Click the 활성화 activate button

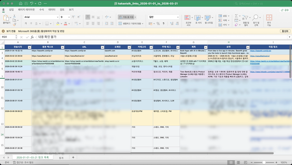pos(285,31)
